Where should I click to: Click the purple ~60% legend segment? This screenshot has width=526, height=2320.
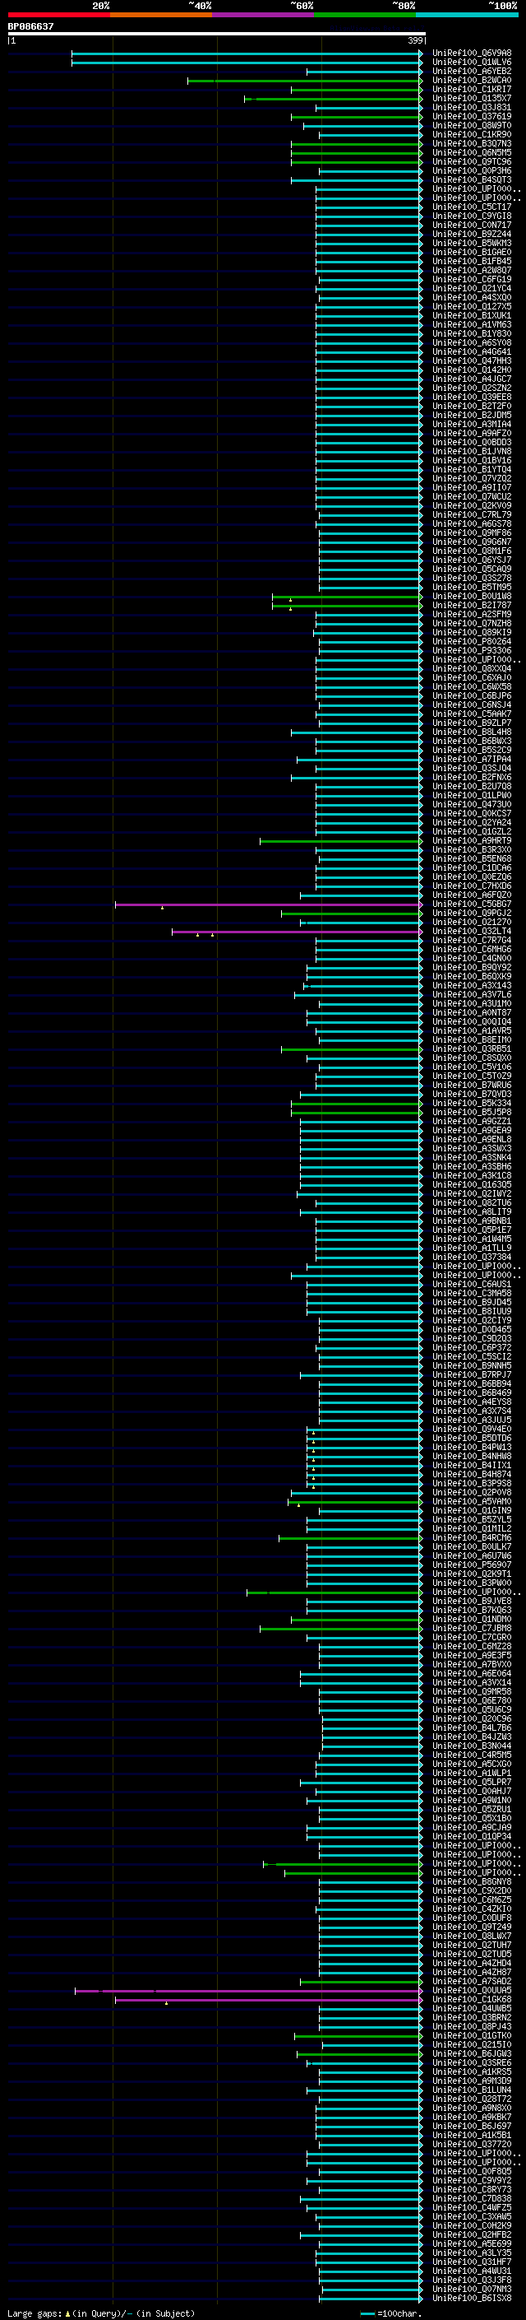262,15
